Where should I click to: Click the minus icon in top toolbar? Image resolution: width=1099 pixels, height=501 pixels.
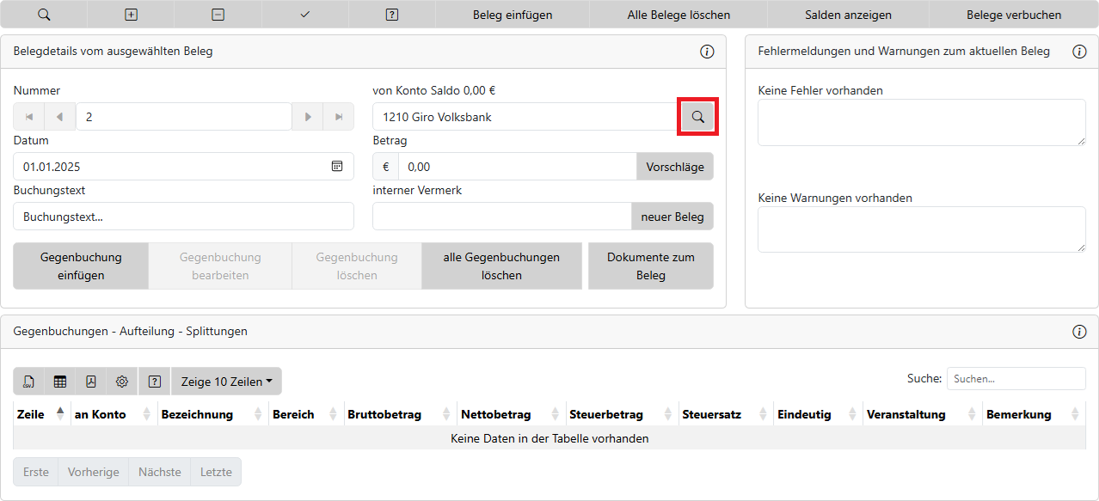pos(218,15)
